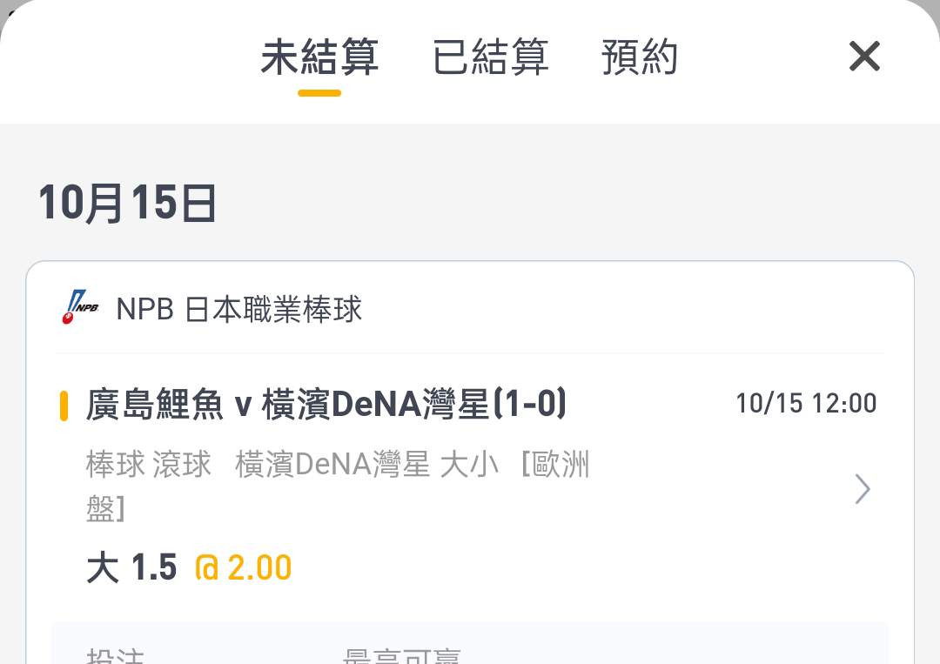Switch to the 已結算 tab

[490, 57]
